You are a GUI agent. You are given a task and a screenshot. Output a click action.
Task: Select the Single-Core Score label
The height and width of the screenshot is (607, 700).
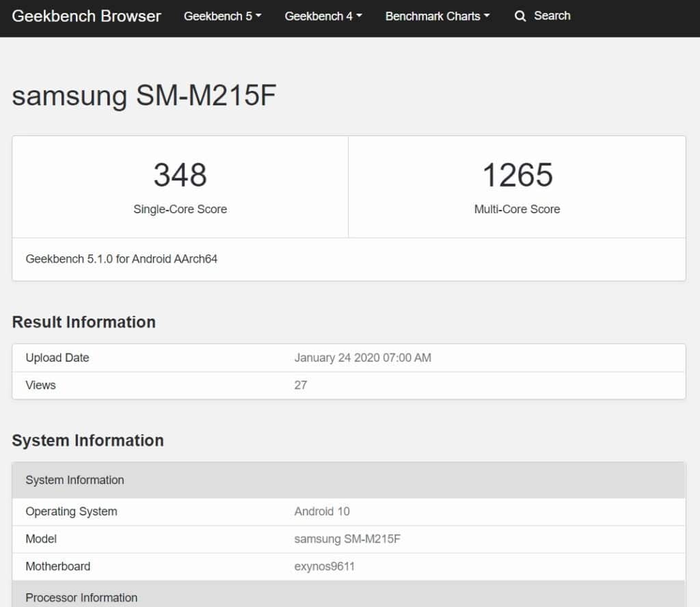coord(180,209)
